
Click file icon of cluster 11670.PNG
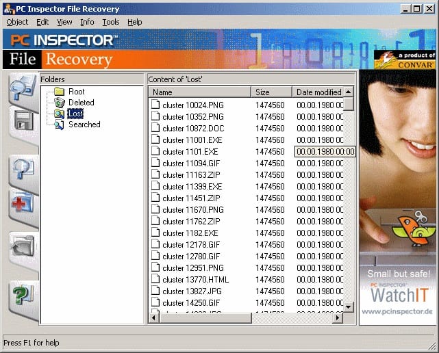155,210
